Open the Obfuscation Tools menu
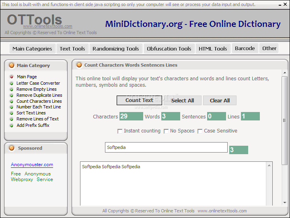290x218 pixels. click(x=169, y=49)
